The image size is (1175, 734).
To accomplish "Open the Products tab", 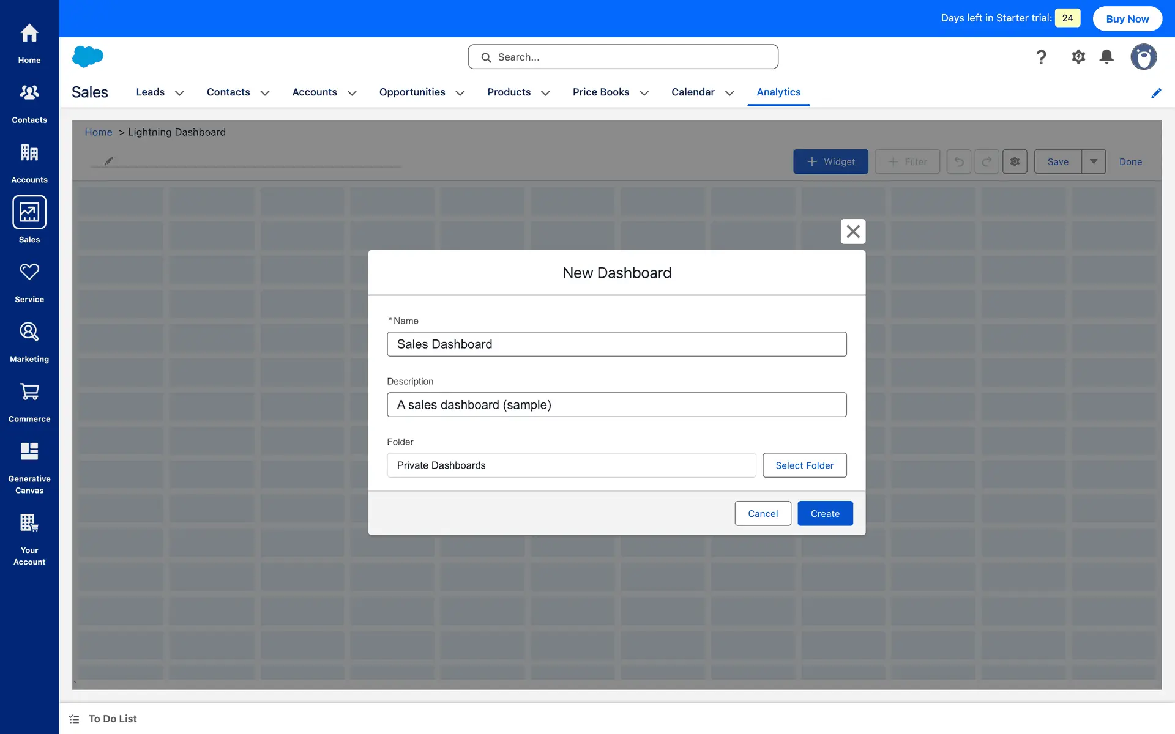I will point(509,92).
